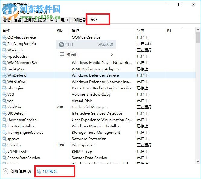Viewport: 201px width, 179px height.
Task: Click the gear icon beside WSearch
Action: 4,50
